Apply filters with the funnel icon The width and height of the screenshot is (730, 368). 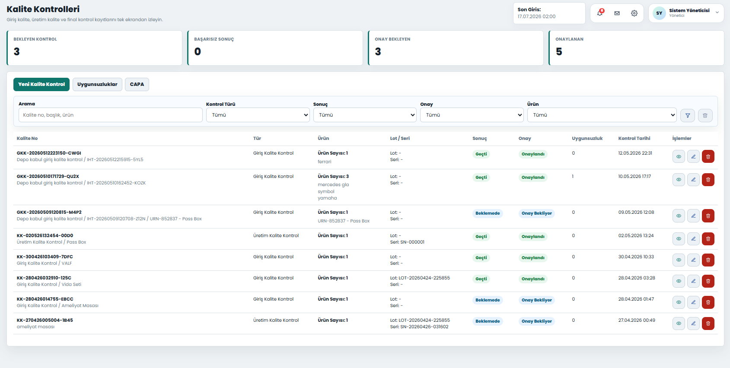click(688, 115)
